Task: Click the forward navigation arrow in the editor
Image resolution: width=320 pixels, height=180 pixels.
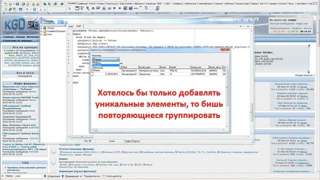Action: (247, 26)
